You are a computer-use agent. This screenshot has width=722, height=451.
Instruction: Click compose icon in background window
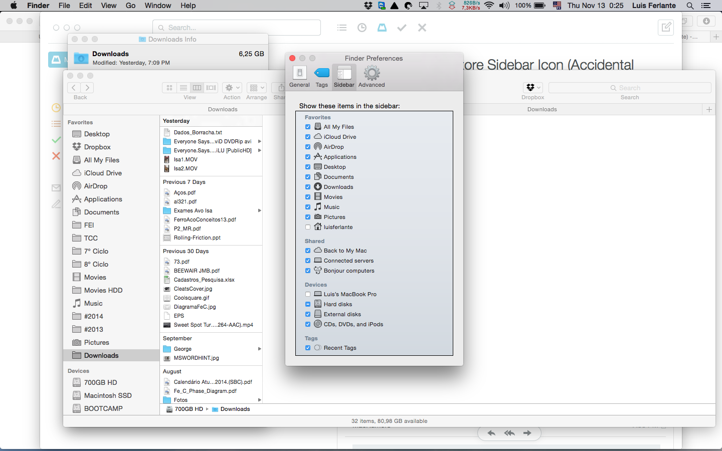click(666, 28)
